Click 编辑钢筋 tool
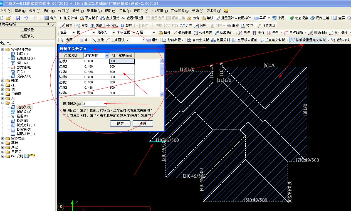Viewport: 351px width, 211px height. click(182, 33)
